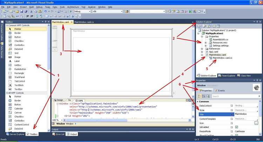Click the Icon property ellipsis button
This screenshot has height=142, width=263.
(256, 123)
